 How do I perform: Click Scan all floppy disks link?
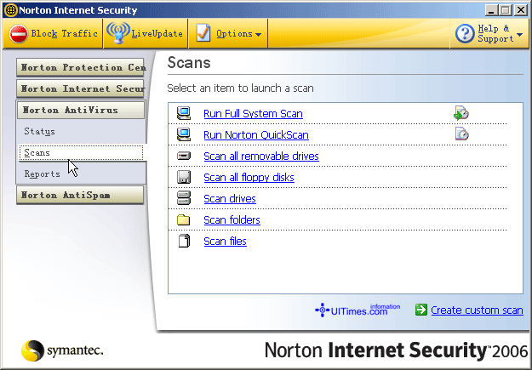[249, 178]
